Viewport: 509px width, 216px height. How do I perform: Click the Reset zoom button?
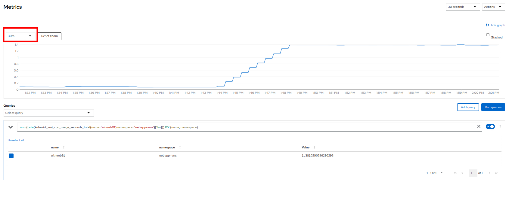(x=50, y=36)
